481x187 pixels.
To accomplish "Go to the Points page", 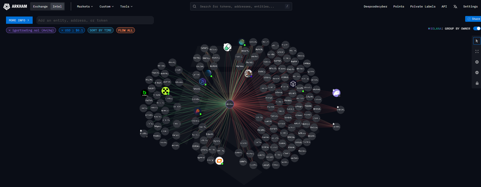I will point(399,6).
